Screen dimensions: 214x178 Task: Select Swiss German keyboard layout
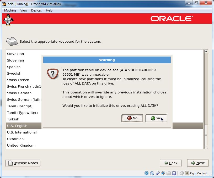point(24,93)
